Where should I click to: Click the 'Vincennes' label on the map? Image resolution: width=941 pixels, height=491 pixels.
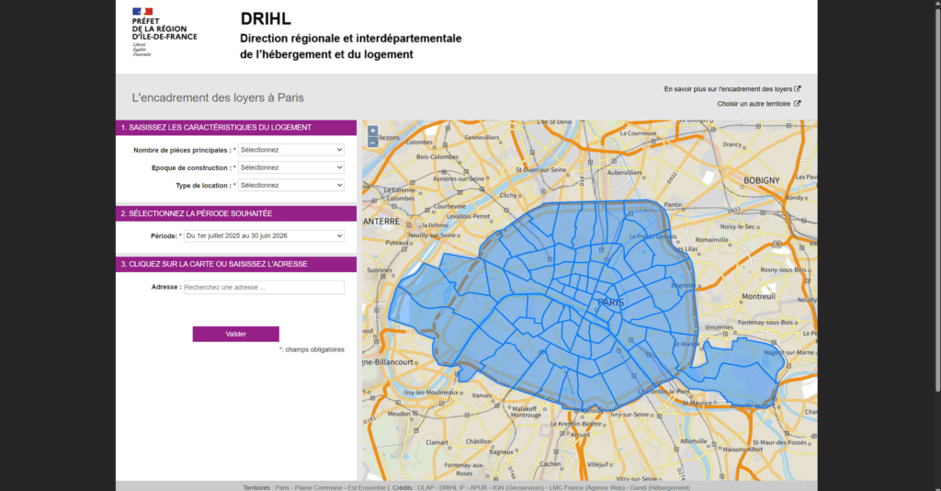(719, 327)
